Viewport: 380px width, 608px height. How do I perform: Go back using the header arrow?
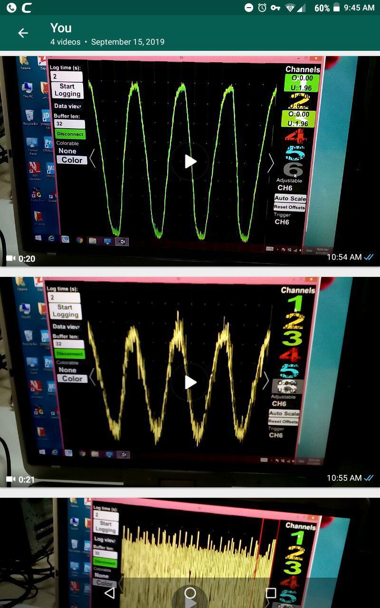(23, 33)
